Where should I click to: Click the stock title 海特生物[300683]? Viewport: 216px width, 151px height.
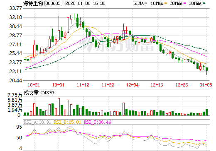tap(43, 3)
